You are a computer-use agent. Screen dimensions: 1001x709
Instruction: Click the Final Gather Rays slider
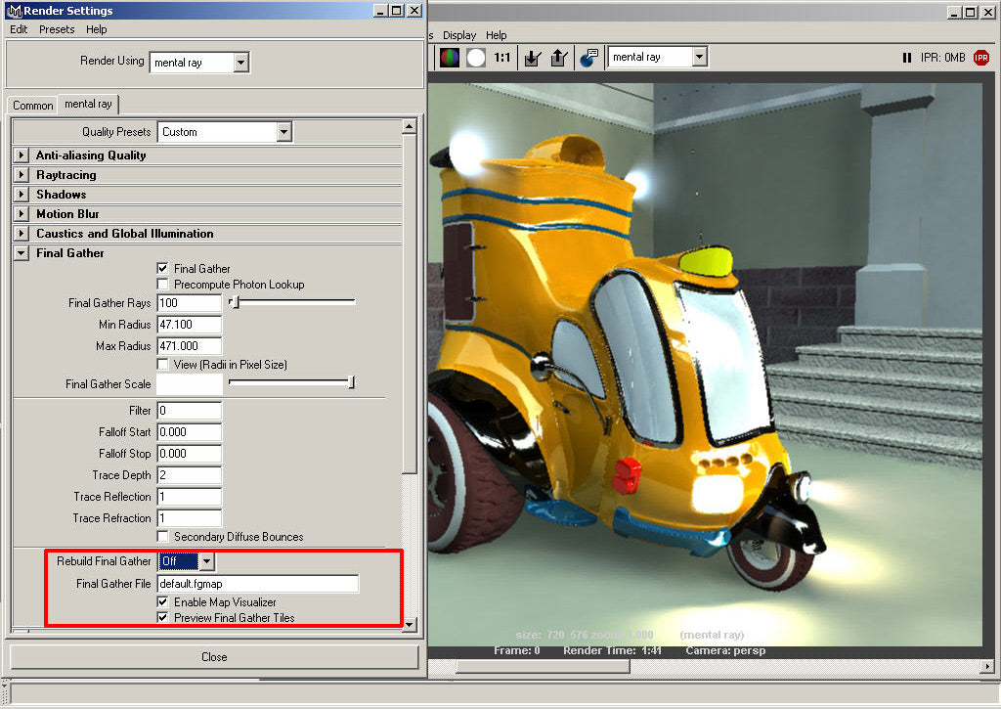pyautogui.click(x=291, y=303)
